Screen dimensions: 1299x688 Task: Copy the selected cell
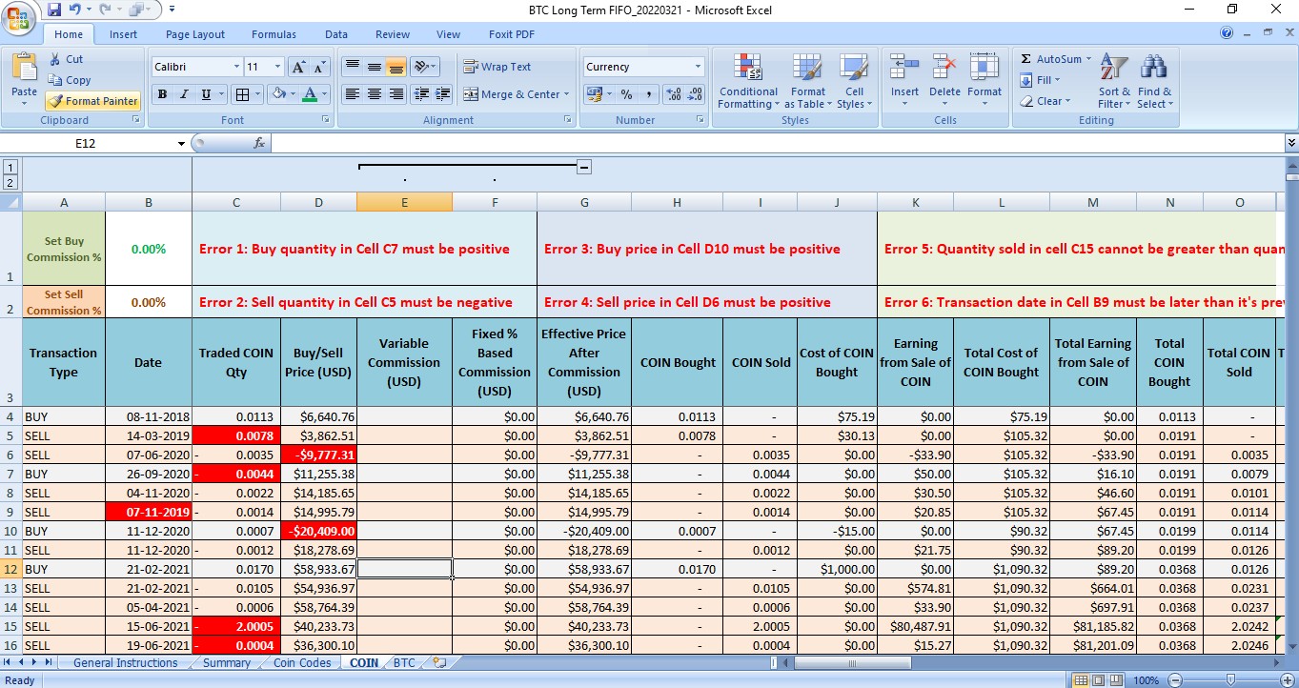point(70,80)
